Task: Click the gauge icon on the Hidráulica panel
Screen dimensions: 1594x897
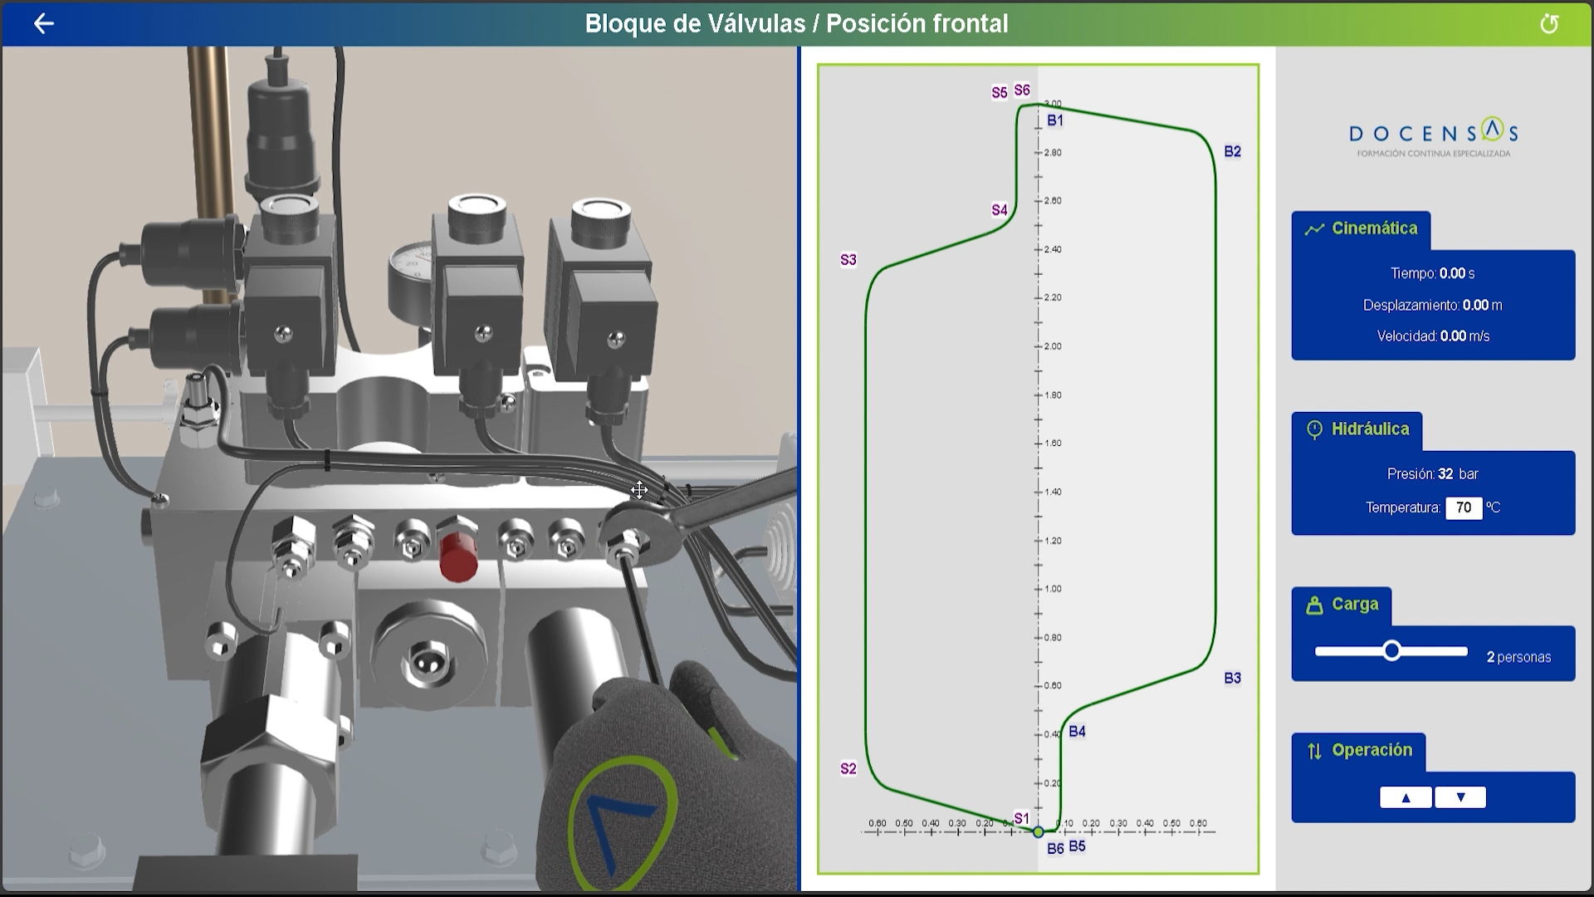Action: point(1315,429)
